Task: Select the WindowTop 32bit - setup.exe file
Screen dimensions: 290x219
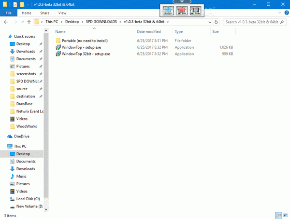Action: click(86, 54)
